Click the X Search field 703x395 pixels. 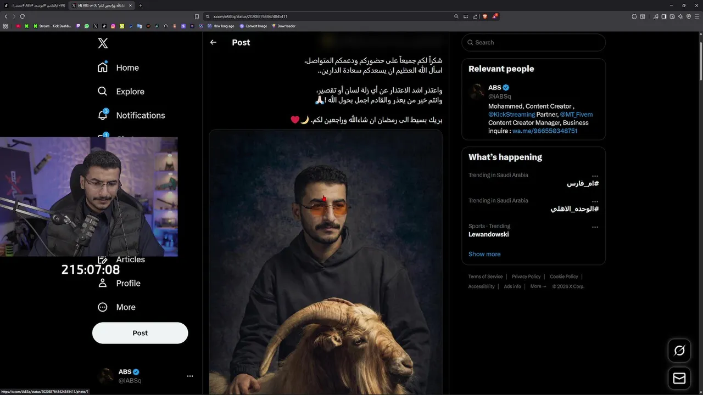[x=533, y=42]
